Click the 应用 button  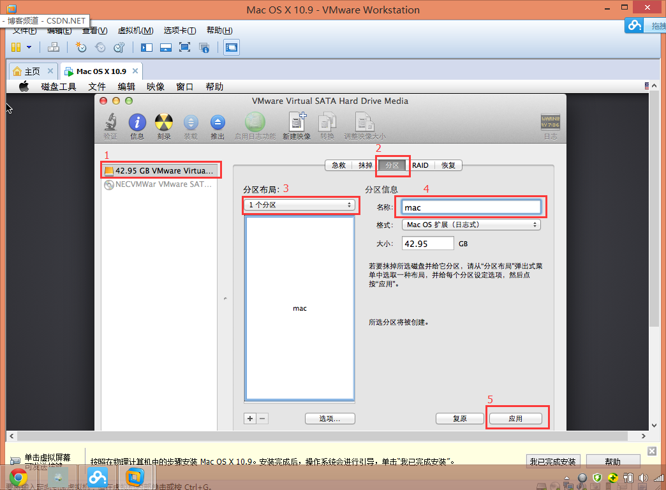click(515, 419)
